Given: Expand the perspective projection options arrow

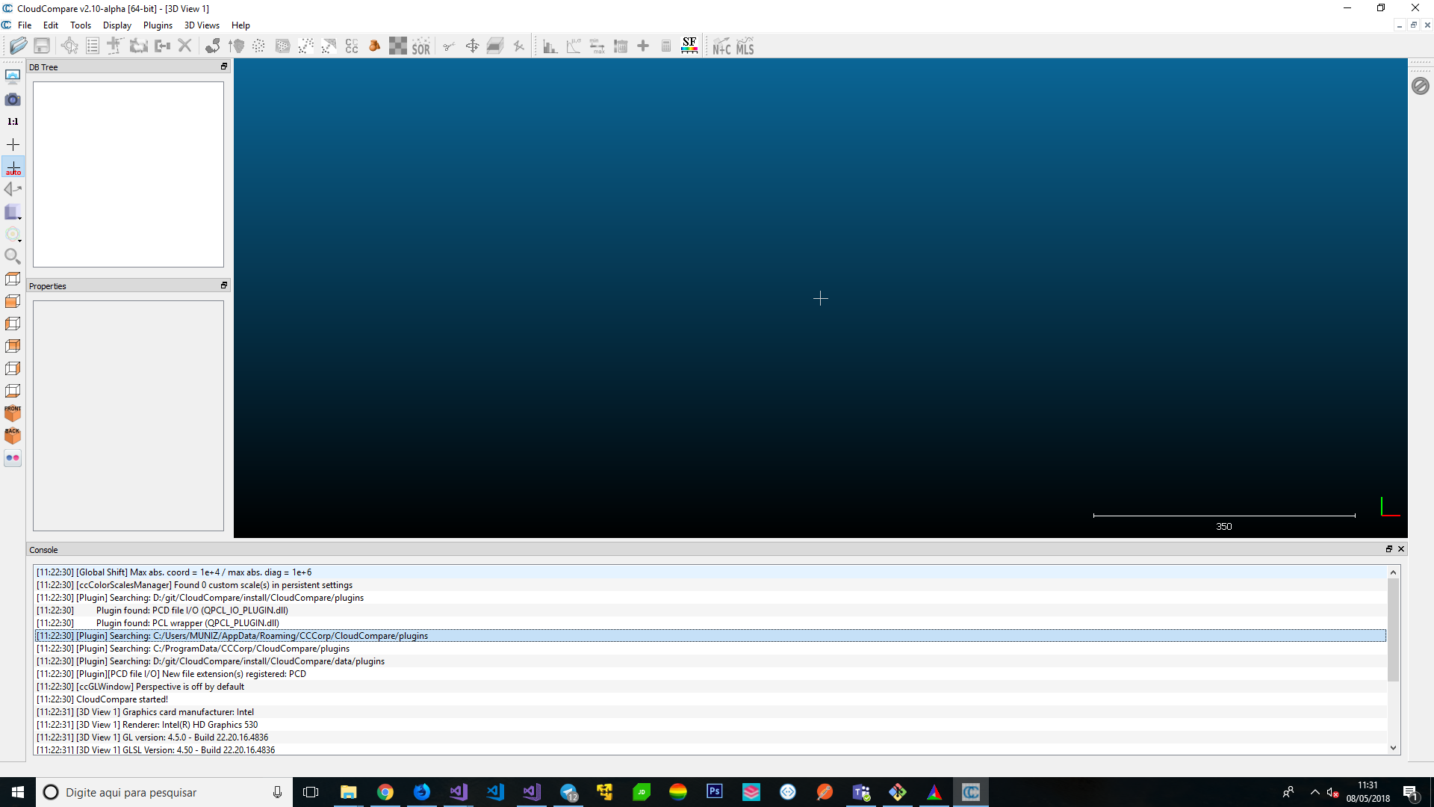Looking at the screenshot, I should coord(22,220).
